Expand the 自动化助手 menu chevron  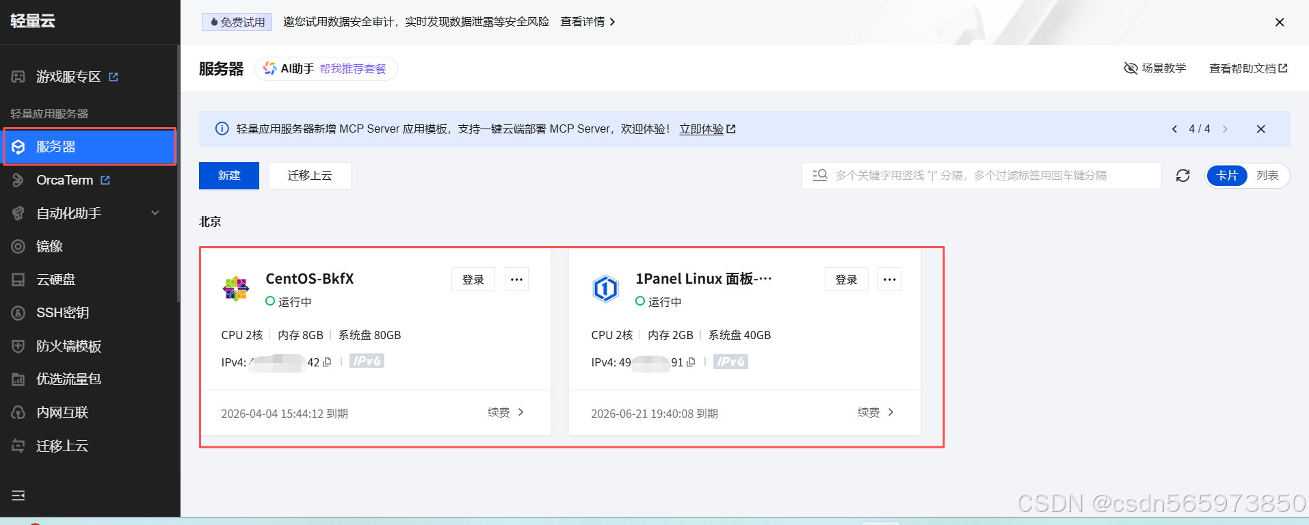click(x=155, y=213)
